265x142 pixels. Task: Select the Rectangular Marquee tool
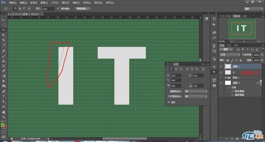tap(4, 25)
